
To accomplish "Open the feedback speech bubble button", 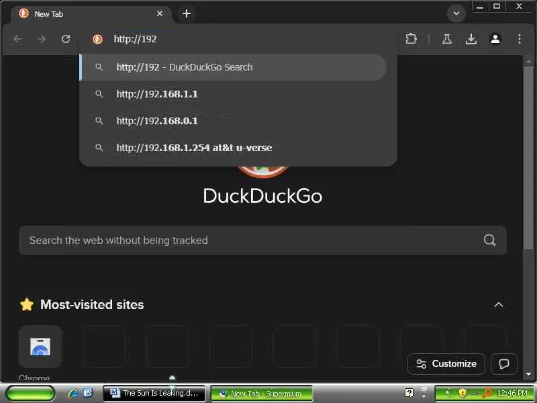I will tap(504, 363).
